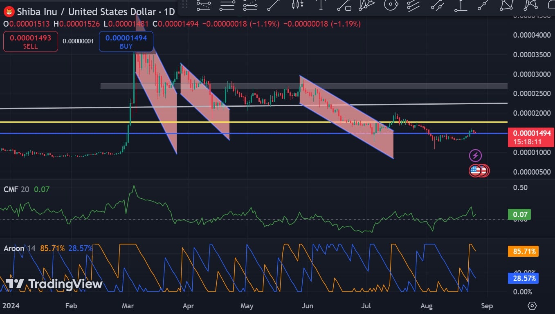
Task: Click the 0.00004000 price scale label
Action: [532, 36]
